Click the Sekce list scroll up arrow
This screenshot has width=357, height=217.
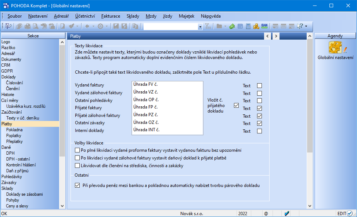[x=62, y=42]
